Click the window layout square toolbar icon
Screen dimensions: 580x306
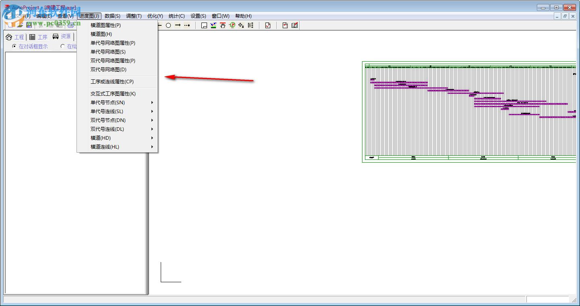coord(204,25)
